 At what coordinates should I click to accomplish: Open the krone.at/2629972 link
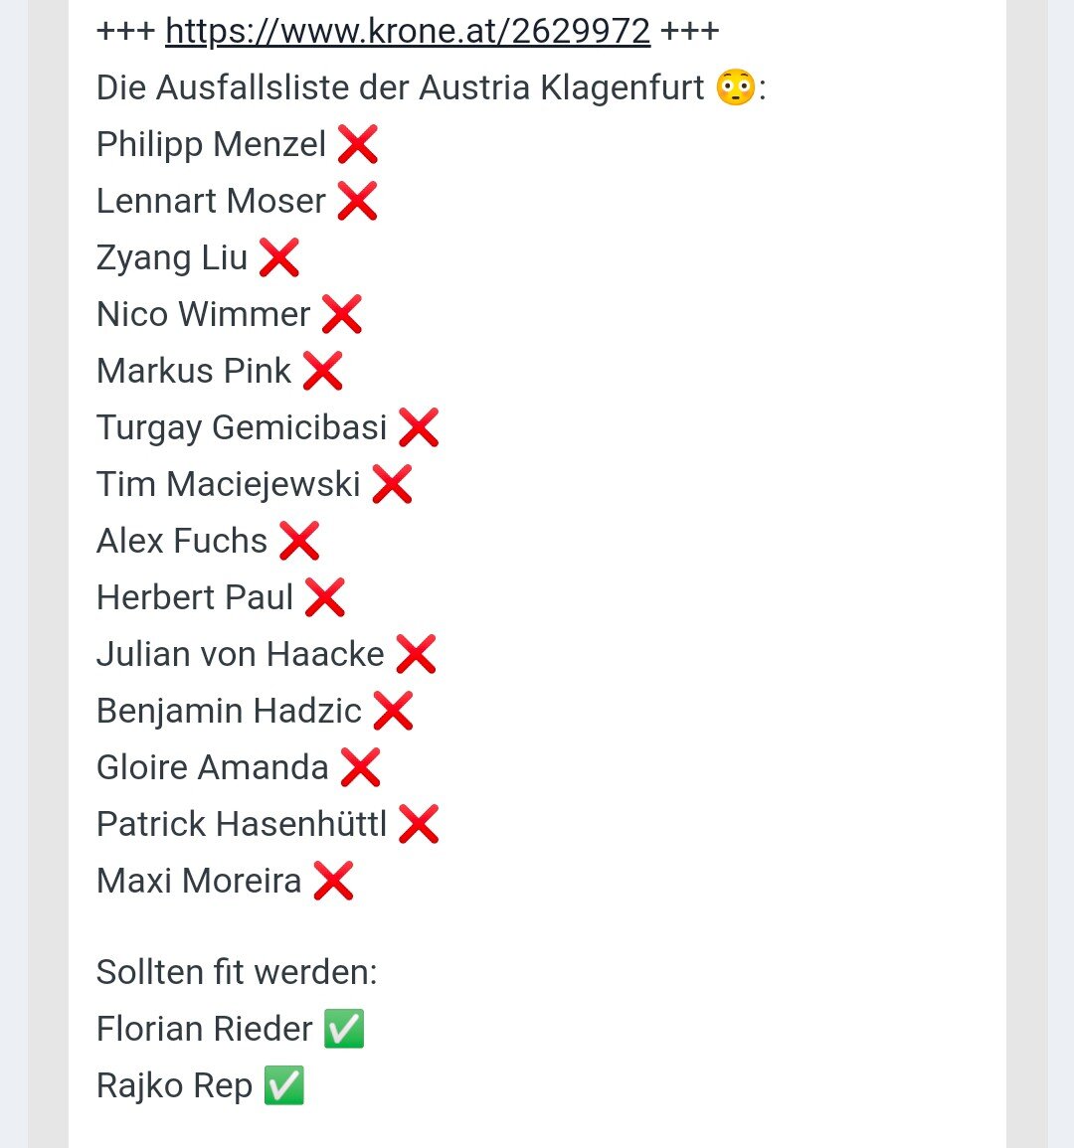408,32
